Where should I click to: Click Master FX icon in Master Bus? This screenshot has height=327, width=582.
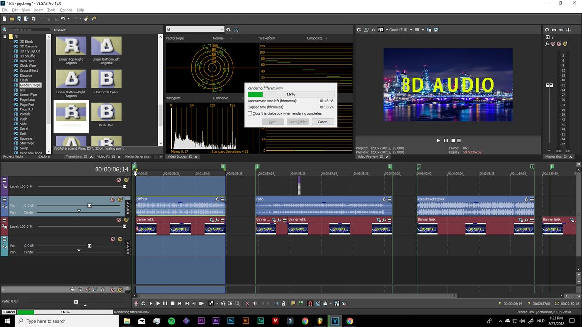click(548, 44)
